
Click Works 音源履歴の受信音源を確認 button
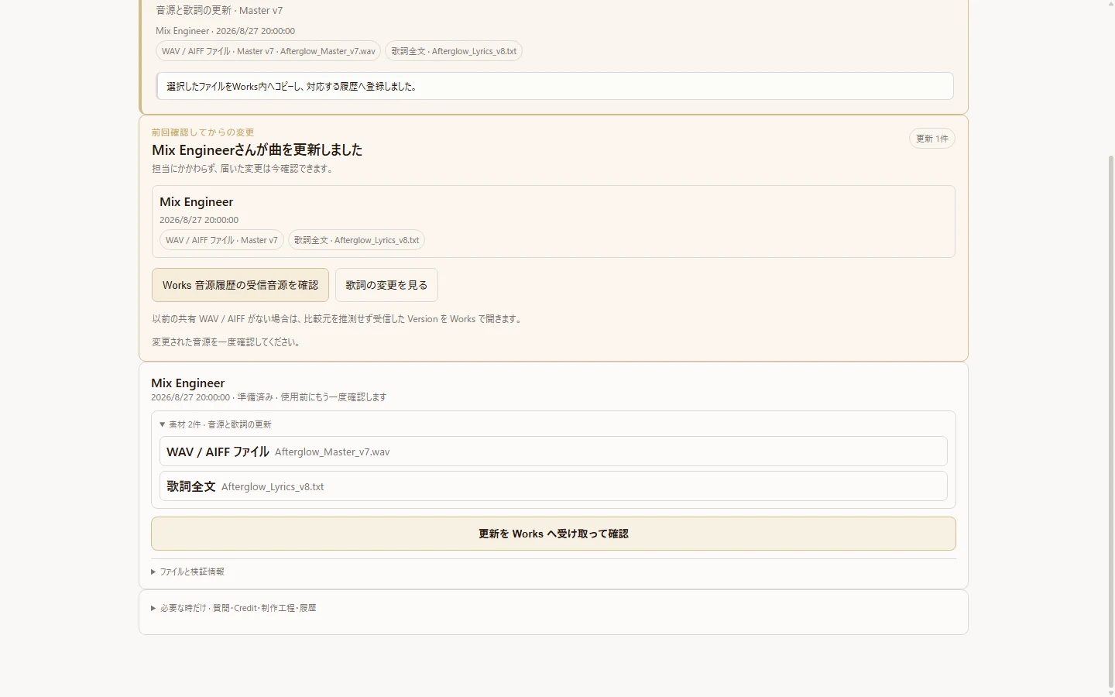240,285
